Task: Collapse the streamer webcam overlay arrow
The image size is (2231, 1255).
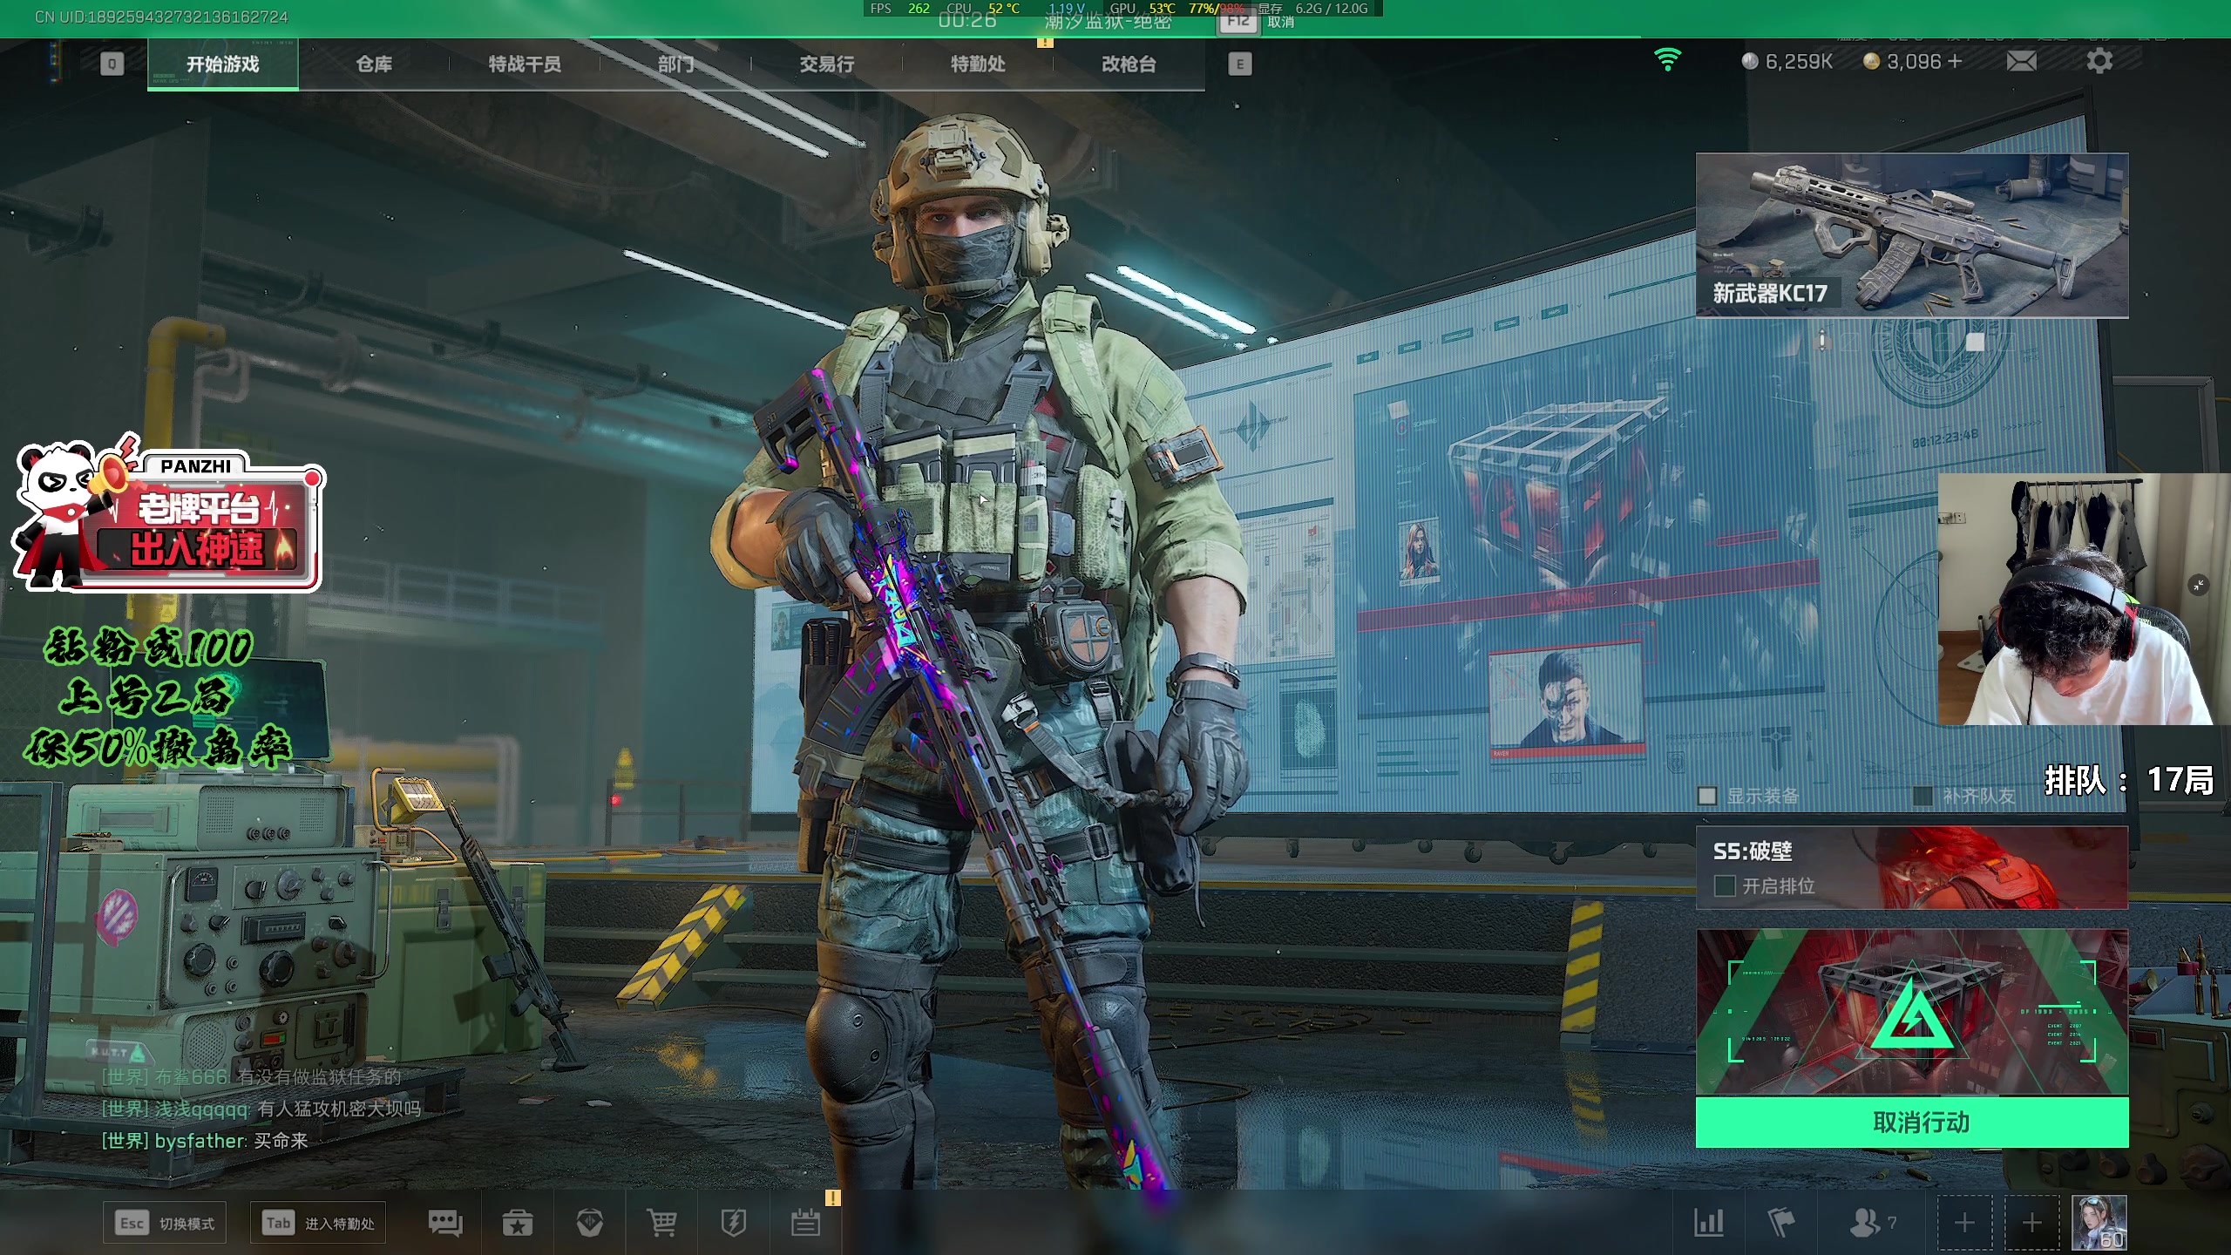Action: (2198, 586)
